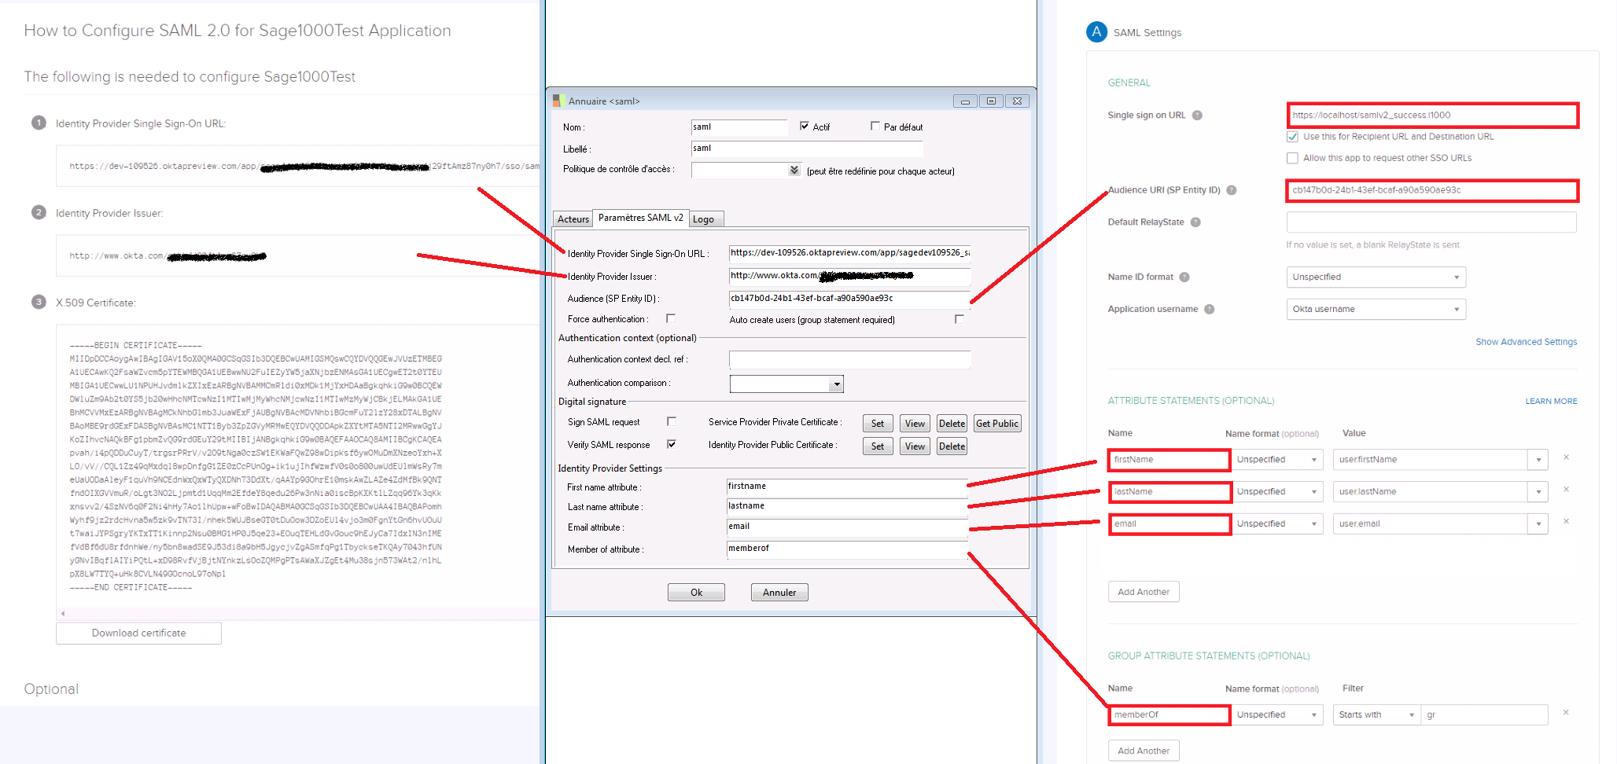Close the Annuaire saml dialog
Screen dimensions: 1617x764
pyautogui.click(x=1017, y=101)
